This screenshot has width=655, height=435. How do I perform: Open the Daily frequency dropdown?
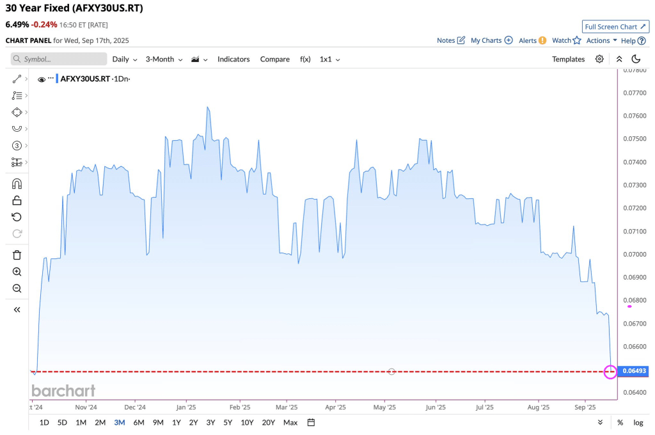[x=125, y=59]
